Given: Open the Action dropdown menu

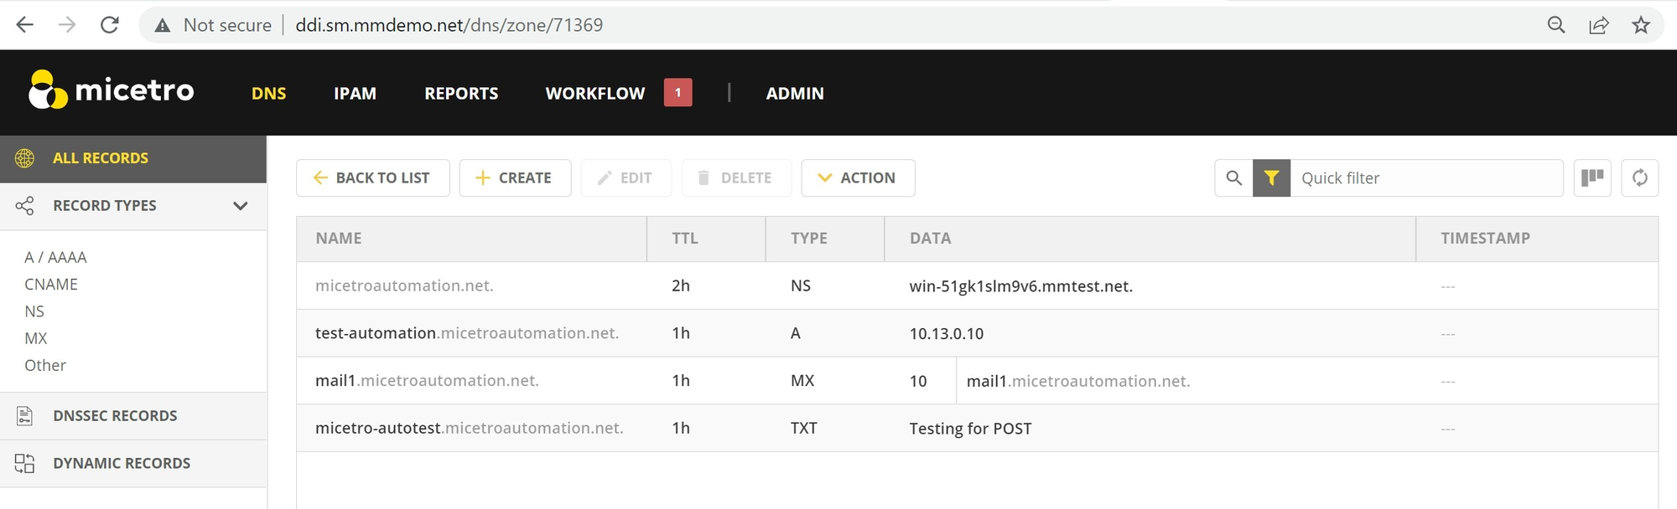Looking at the screenshot, I should click(x=858, y=178).
